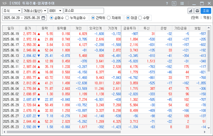The height and width of the screenshot is (136, 213).
Task: Click the printer icon
Action: [x=197, y=11]
